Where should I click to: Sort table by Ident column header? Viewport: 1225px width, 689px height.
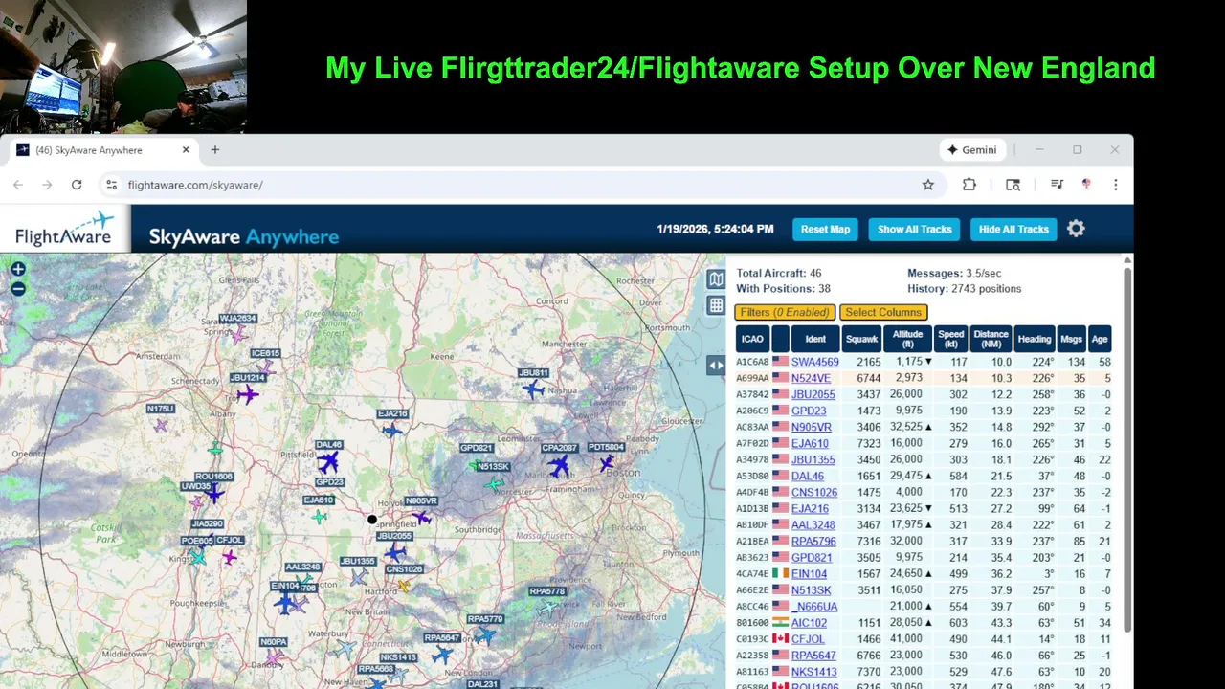(x=815, y=339)
